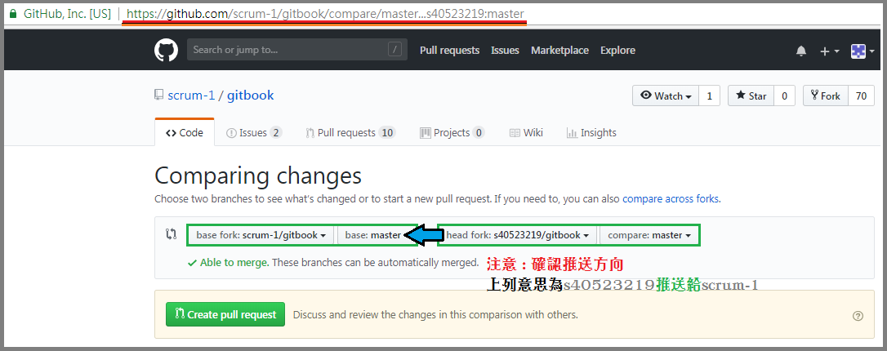Open base fork scrum-1/gitbook dropdown
887x351 pixels.
[x=261, y=235]
